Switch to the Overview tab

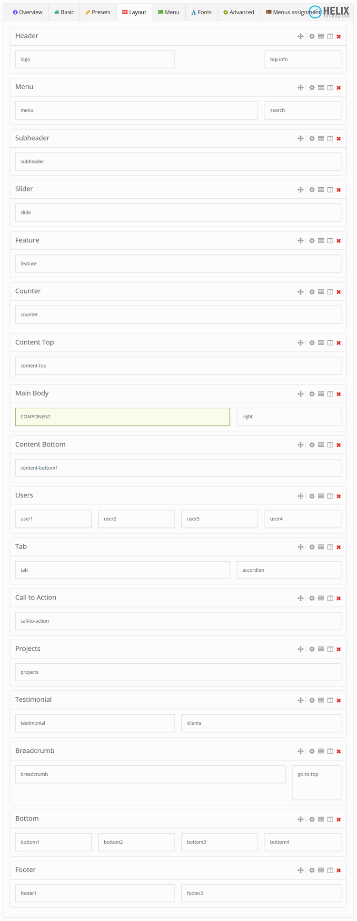(x=28, y=12)
